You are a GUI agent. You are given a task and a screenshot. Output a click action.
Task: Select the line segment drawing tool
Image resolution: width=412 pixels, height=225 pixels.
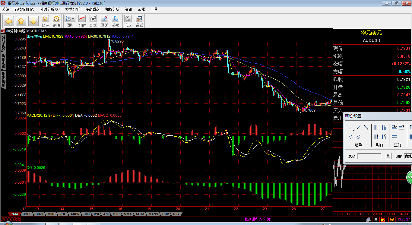click(366, 127)
